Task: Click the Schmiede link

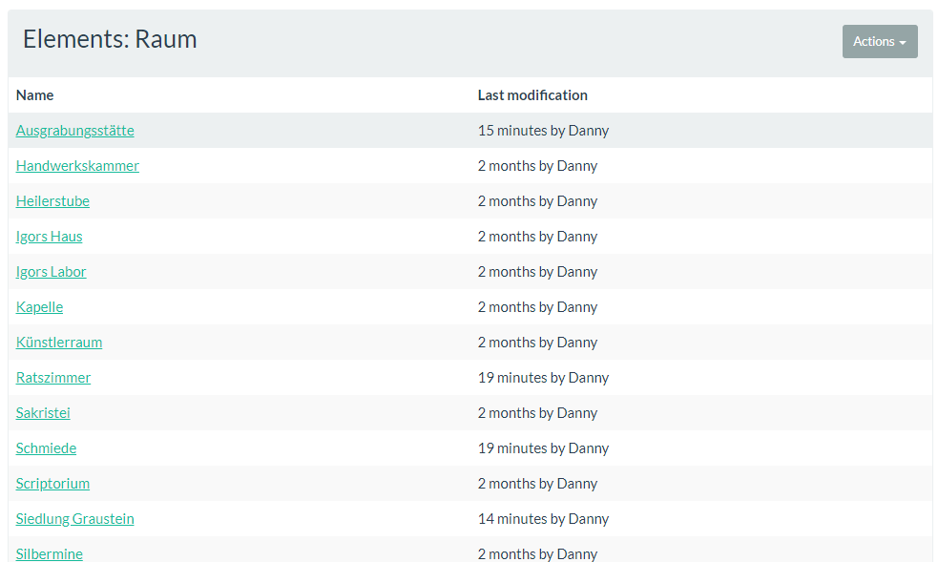Action: 46,448
